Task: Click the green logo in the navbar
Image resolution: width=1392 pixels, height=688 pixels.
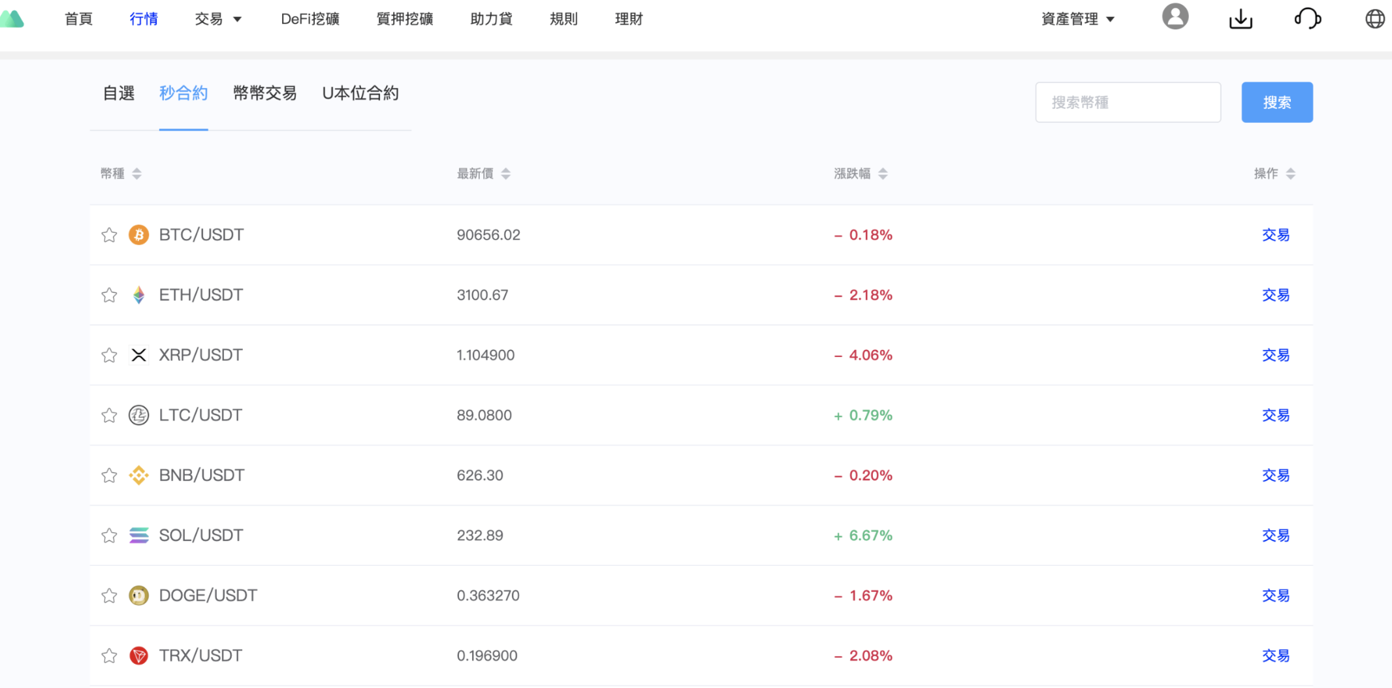Action: click(x=12, y=18)
